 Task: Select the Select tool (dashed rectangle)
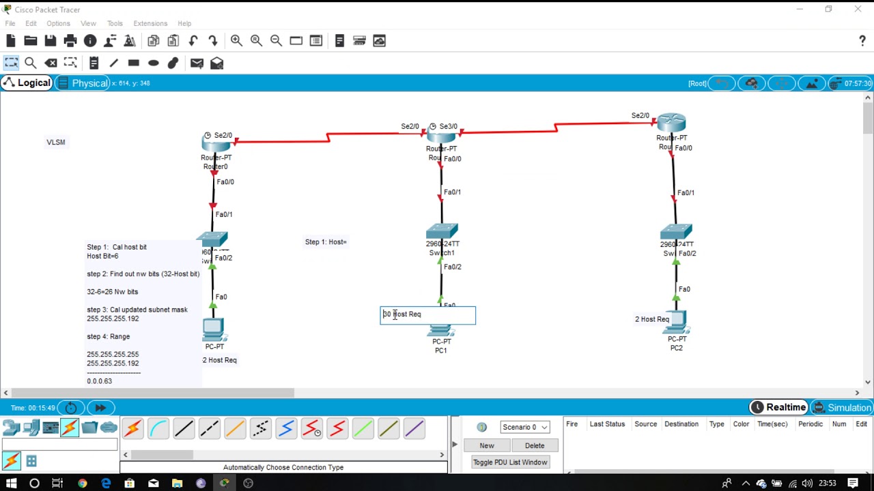coord(11,63)
